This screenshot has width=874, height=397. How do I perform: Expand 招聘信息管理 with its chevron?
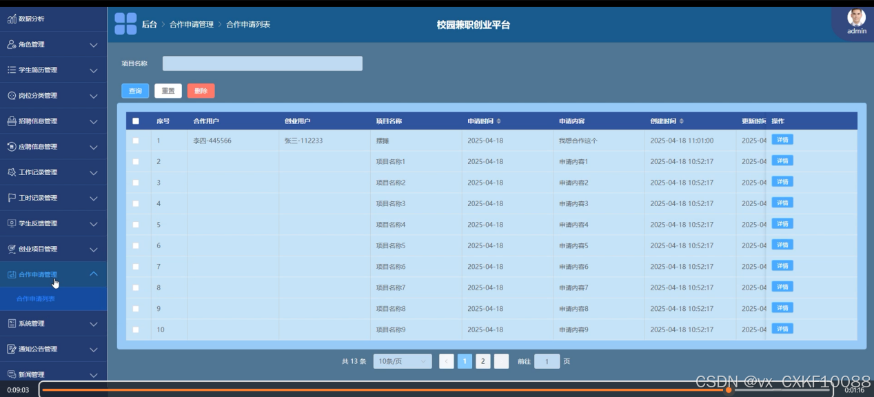click(94, 121)
